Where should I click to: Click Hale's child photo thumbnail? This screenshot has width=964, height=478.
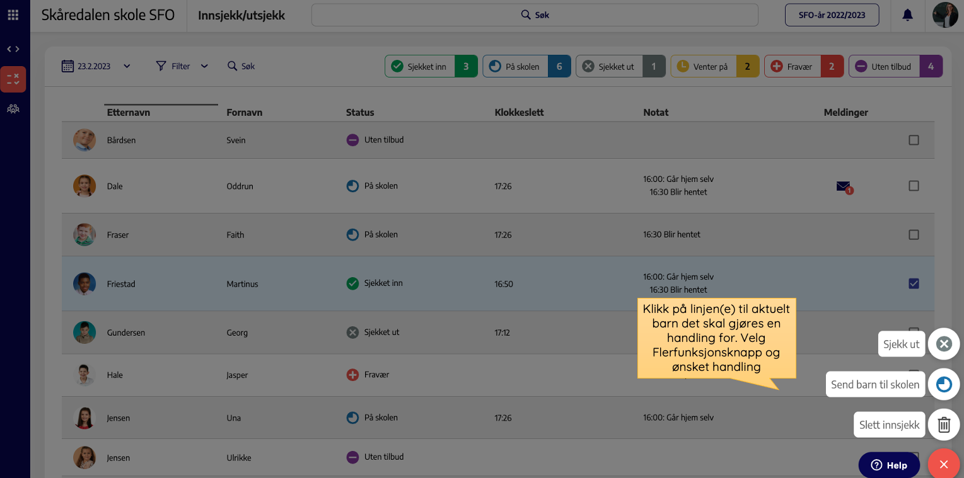tap(84, 375)
